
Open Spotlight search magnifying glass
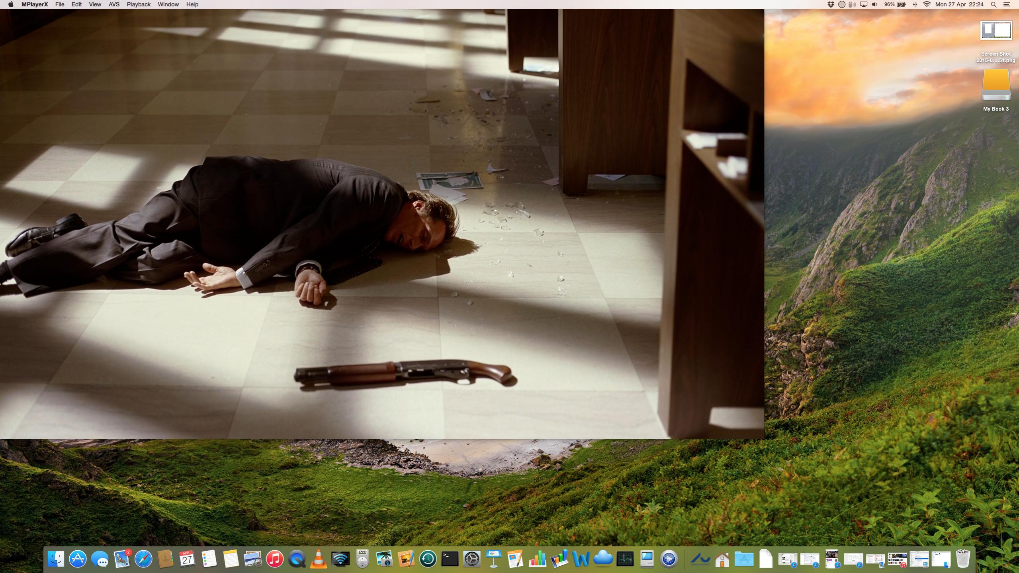(x=994, y=4)
